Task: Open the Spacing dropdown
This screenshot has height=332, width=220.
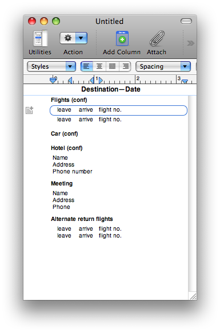Action: coord(163,66)
